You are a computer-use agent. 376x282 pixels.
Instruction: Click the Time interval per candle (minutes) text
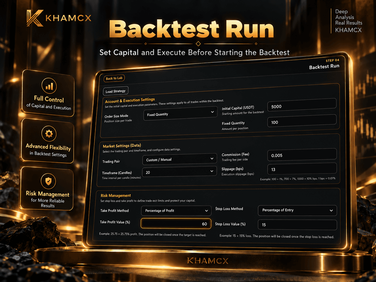121,178
